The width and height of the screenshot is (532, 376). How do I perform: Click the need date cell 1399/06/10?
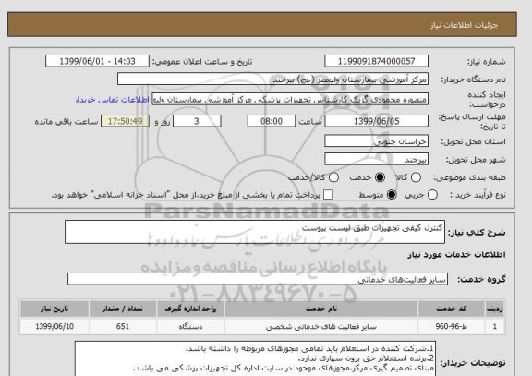tap(54, 326)
